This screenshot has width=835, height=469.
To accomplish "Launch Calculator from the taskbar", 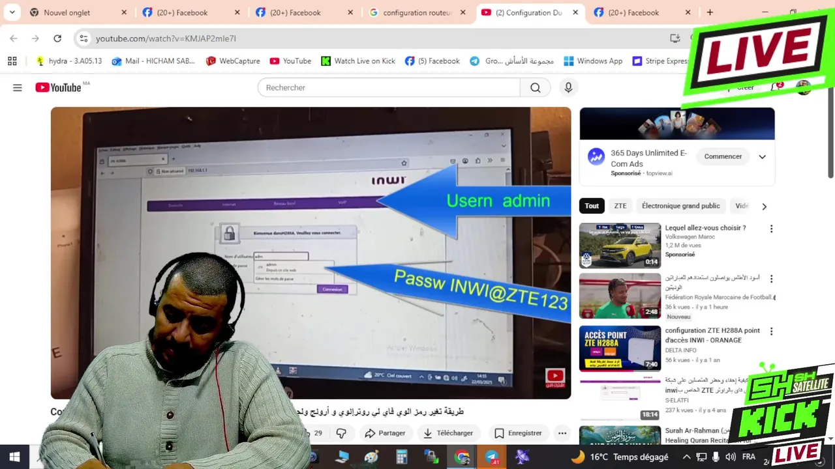I will [x=401, y=457].
